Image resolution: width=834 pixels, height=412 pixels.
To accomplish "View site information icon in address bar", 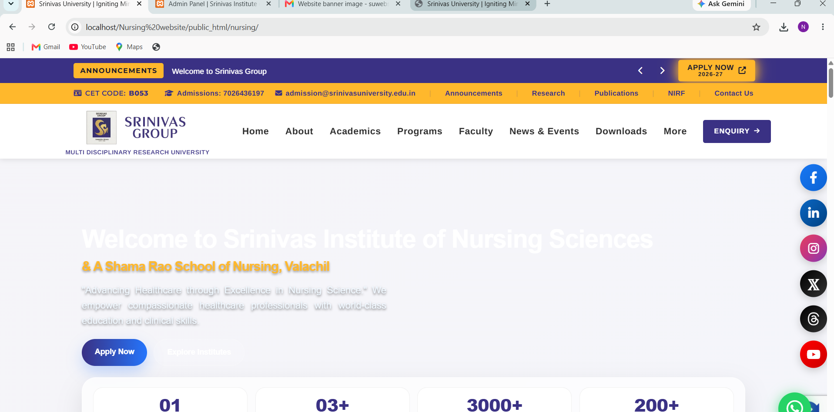I will pos(75,27).
